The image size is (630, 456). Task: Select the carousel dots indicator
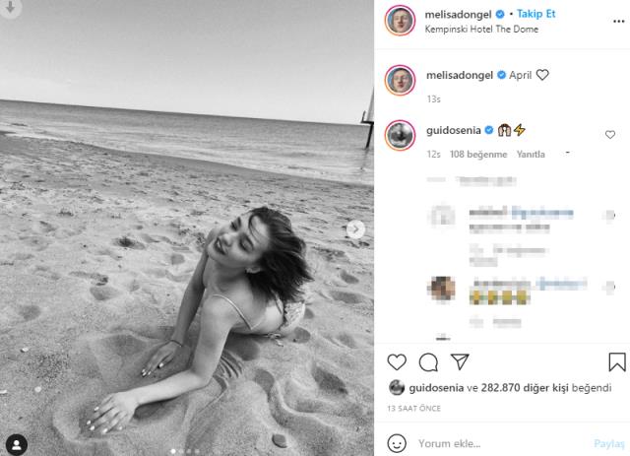click(x=186, y=445)
